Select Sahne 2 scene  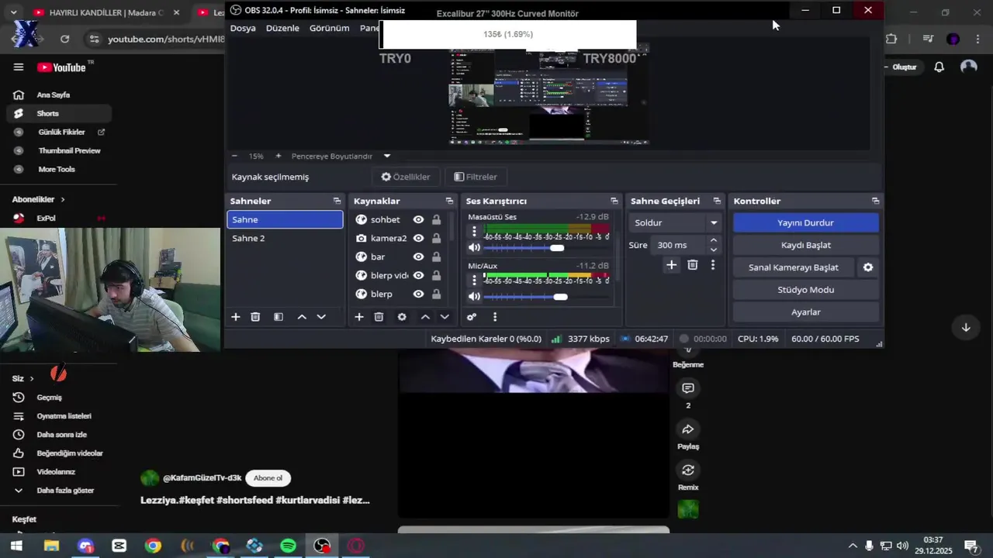[285, 238]
